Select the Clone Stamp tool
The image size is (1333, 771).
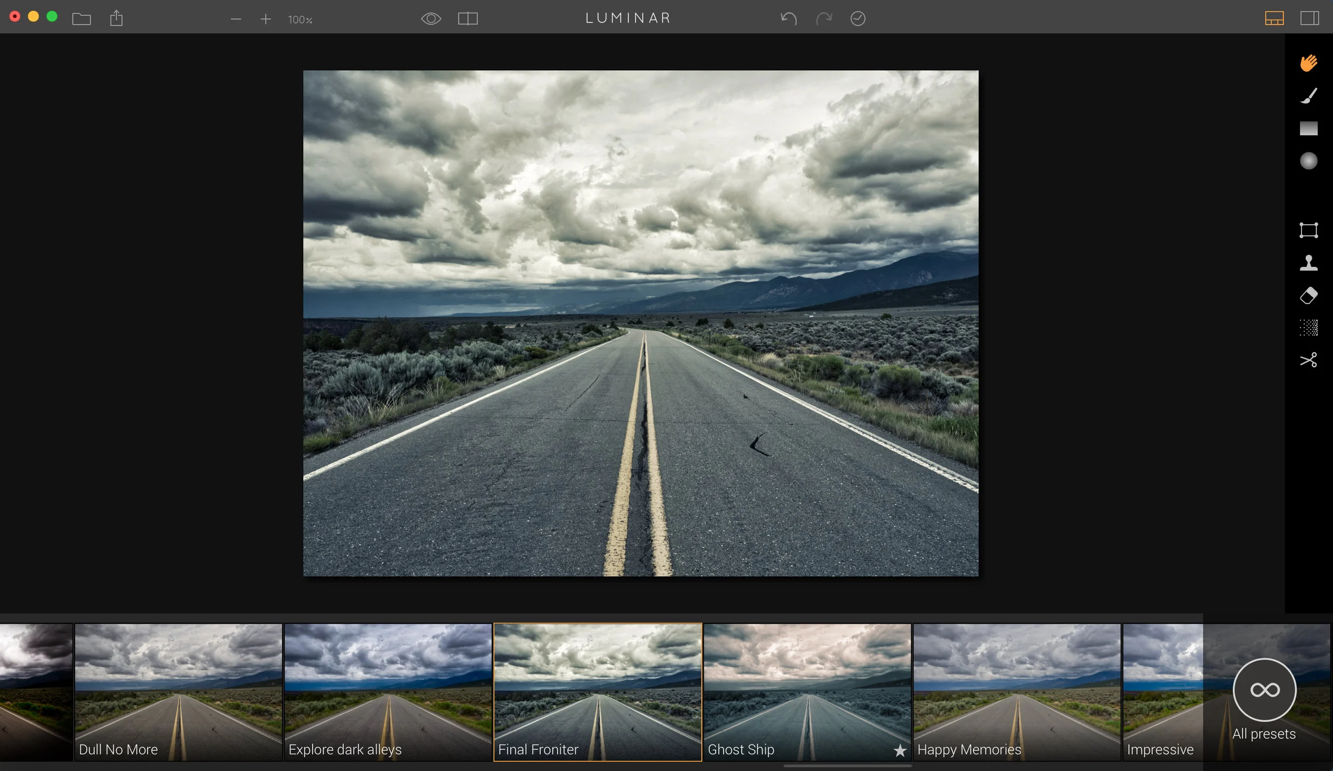(1308, 263)
